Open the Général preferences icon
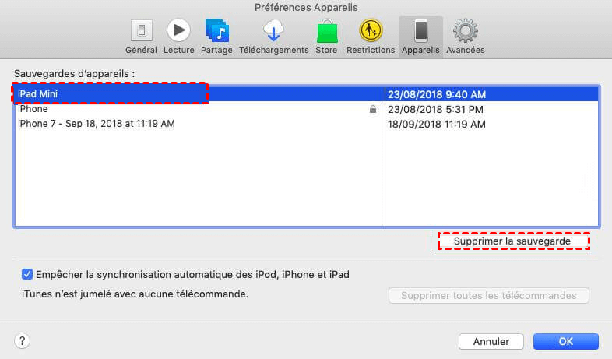The image size is (612, 359). [142, 31]
